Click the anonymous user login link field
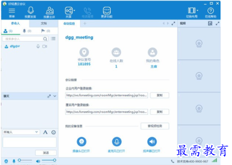The width and height of the screenshot is (232, 165). [x=107, y=112]
